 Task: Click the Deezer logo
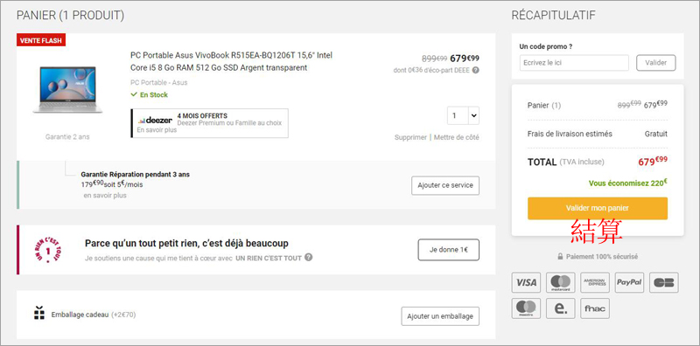pos(156,121)
